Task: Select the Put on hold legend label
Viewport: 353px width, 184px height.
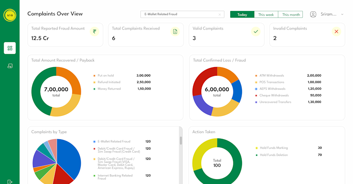Action: click(106, 75)
